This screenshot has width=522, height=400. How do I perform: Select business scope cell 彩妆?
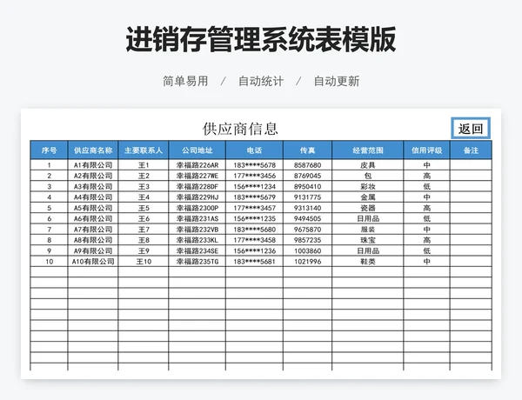(x=368, y=186)
